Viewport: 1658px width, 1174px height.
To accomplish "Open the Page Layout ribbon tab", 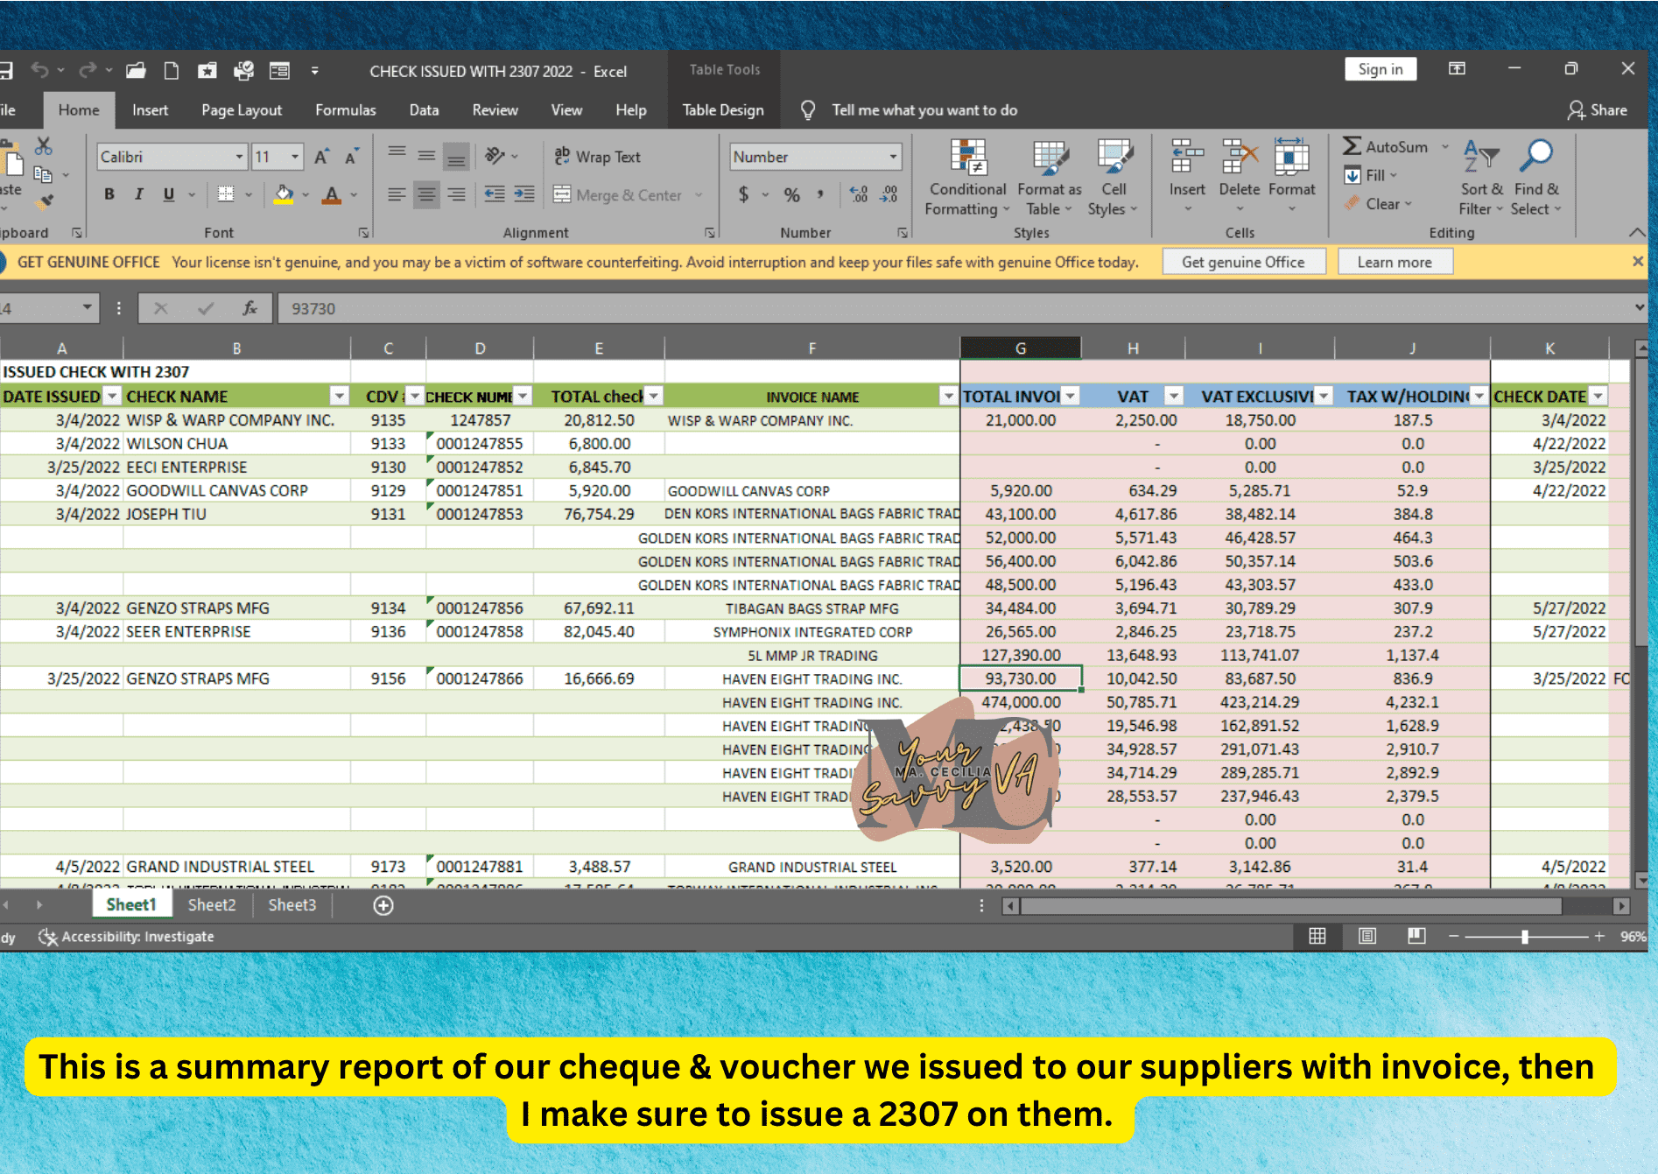I will [x=242, y=110].
